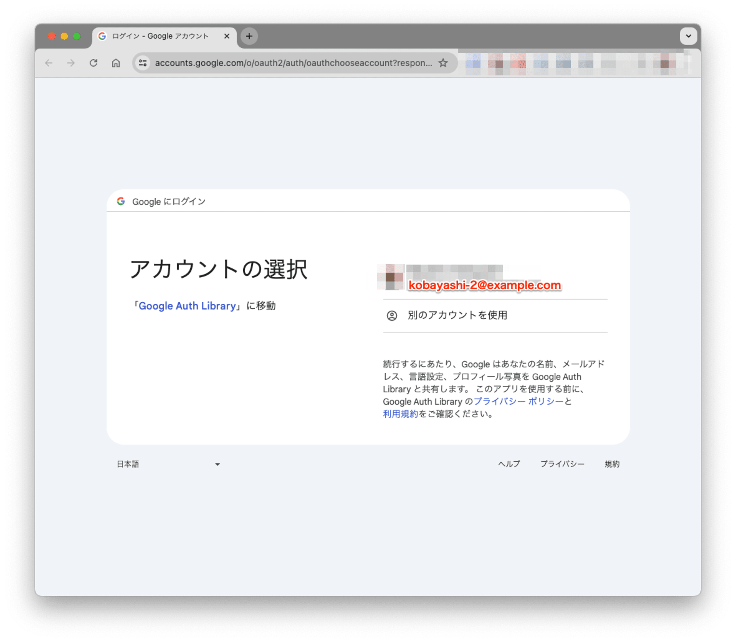Click the アカウントの選択 heading
Viewport: 736px width, 642px height.
[x=218, y=269]
